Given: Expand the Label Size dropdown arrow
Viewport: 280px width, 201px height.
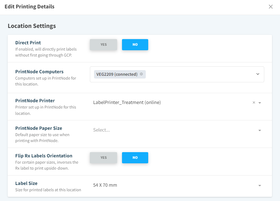Looking at the screenshot, I should [x=260, y=186].
